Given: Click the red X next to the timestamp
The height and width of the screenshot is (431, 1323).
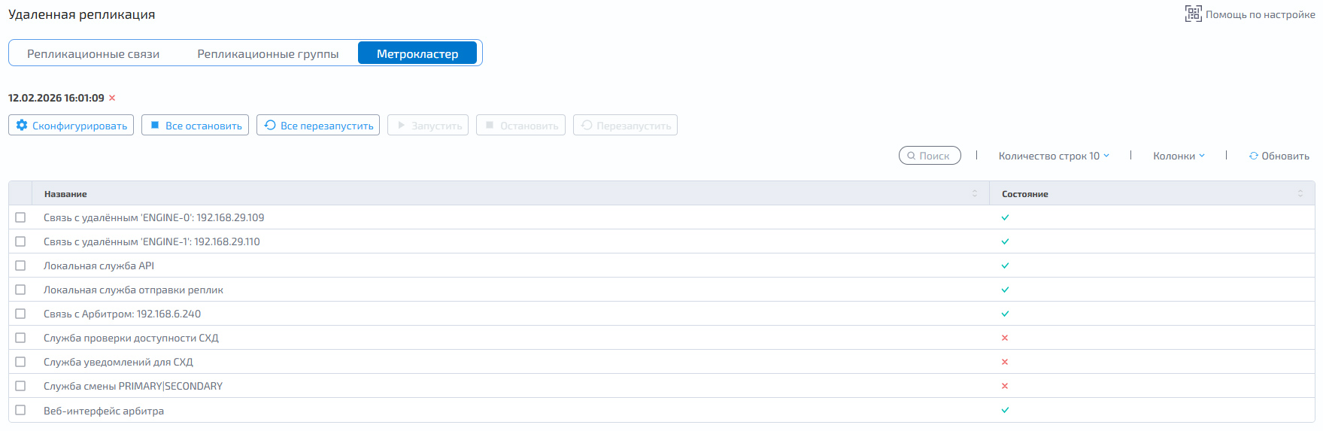Looking at the screenshot, I should (x=112, y=99).
